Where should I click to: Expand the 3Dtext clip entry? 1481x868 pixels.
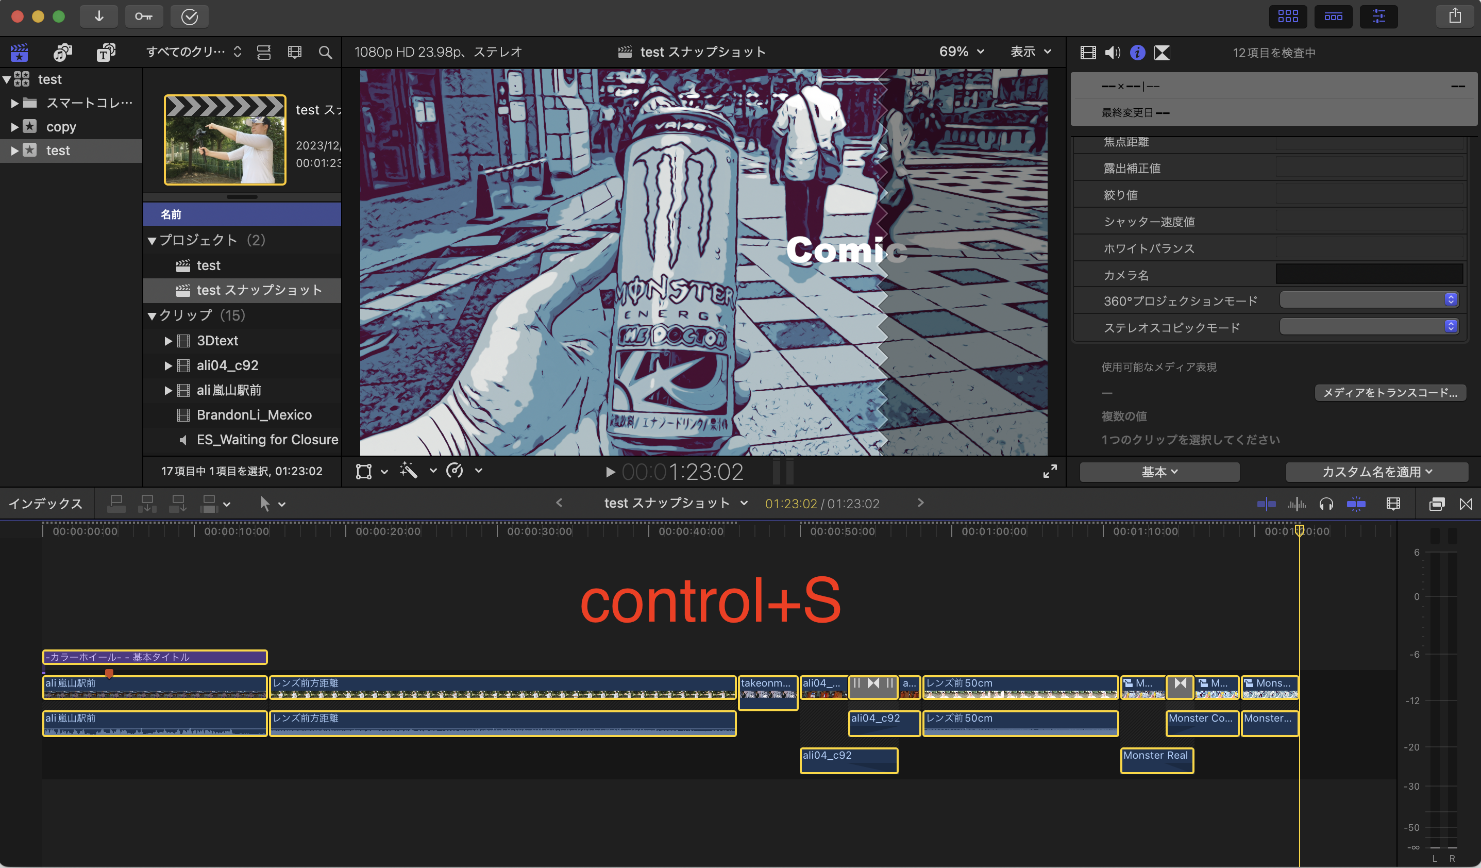pos(168,341)
